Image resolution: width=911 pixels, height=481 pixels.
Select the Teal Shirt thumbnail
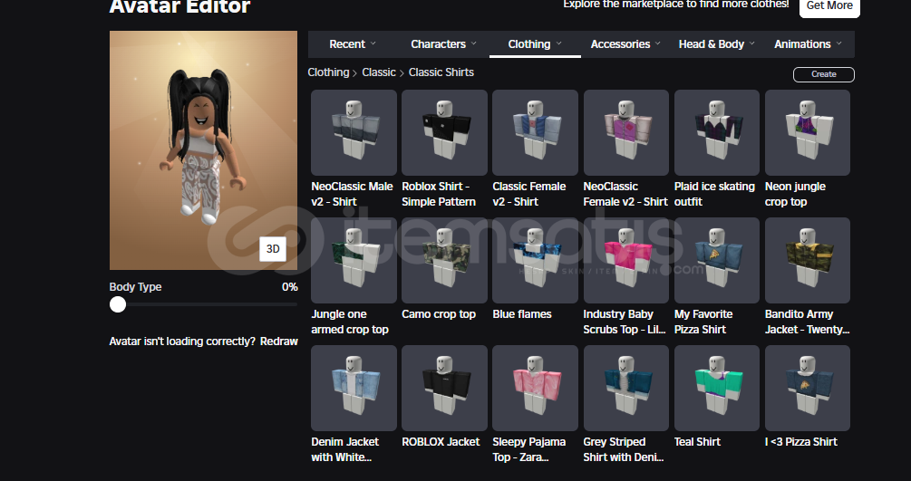(717, 388)
